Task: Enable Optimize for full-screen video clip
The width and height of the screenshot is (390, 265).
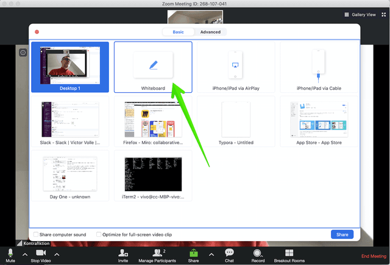Action: (99, 234)
